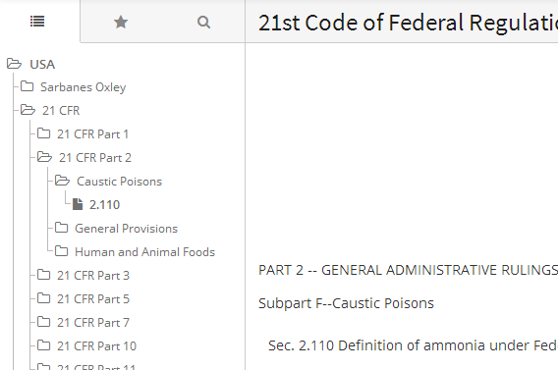
Task: Click the Sec. 2.110 Definition of ammonia text
Action: click(x=413, y=345)
